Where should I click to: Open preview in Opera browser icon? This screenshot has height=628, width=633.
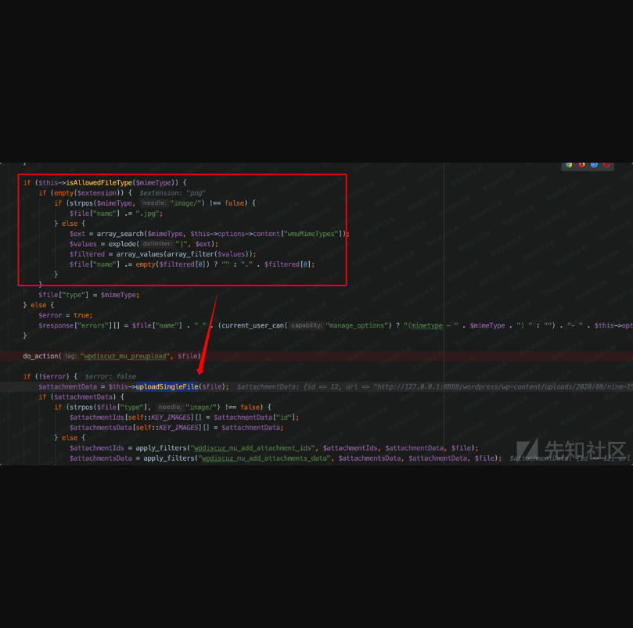(x=606, y=164)
